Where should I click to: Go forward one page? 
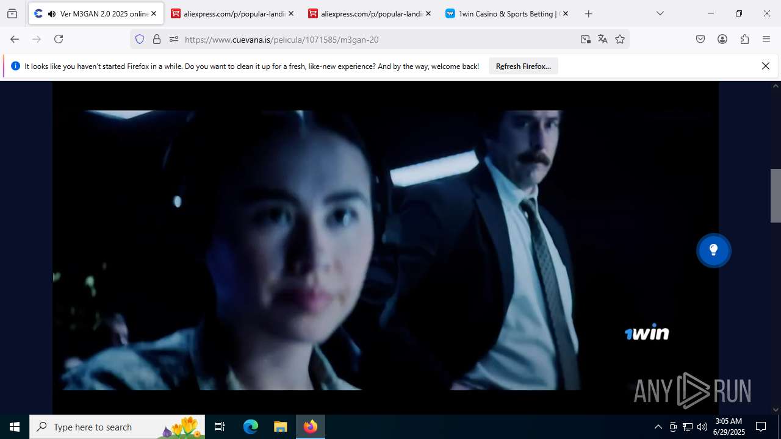[x=37, y=39]
